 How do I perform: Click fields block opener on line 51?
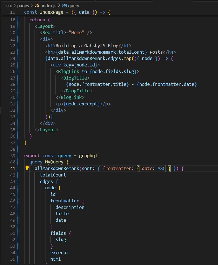pos(61,233)
